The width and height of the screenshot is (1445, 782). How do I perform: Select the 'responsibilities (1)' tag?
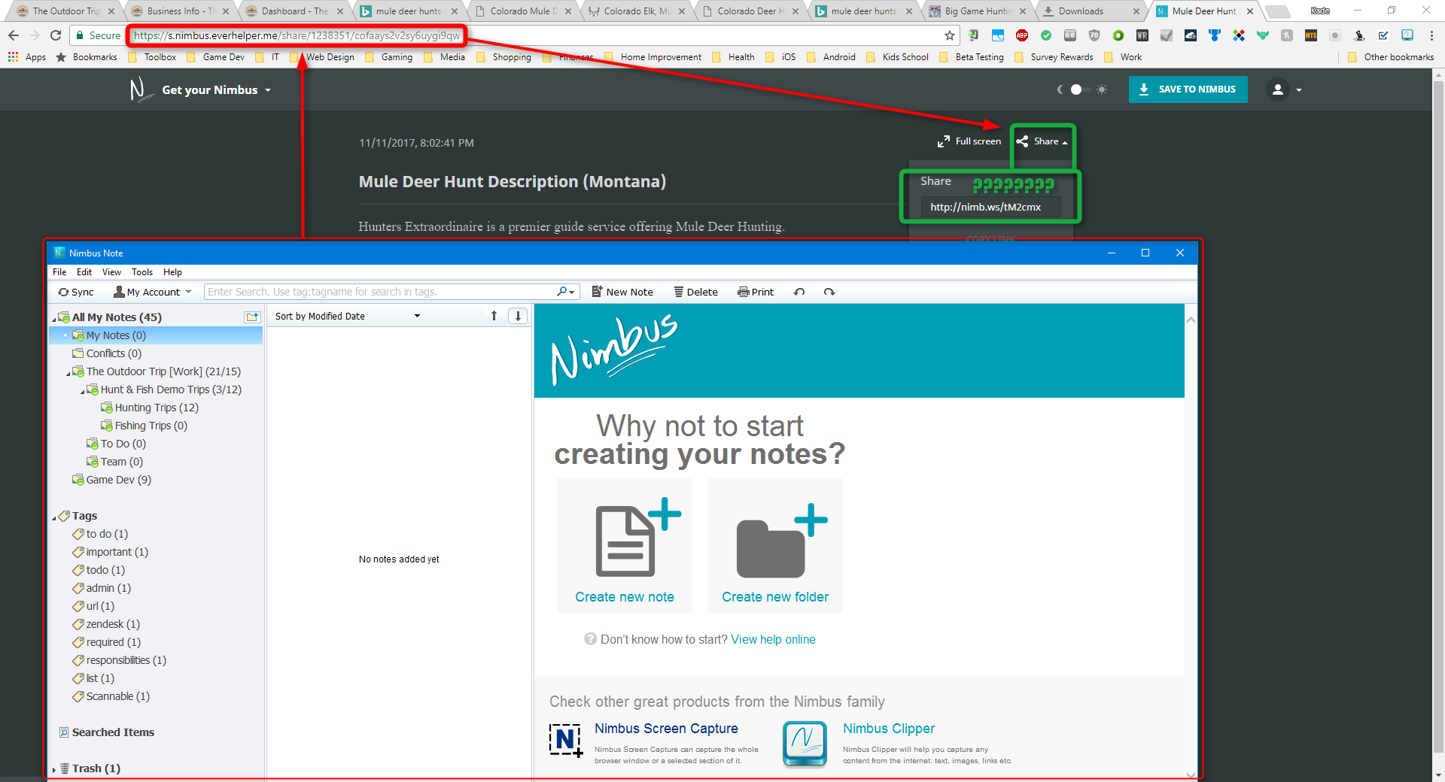[x=119, y=660]
